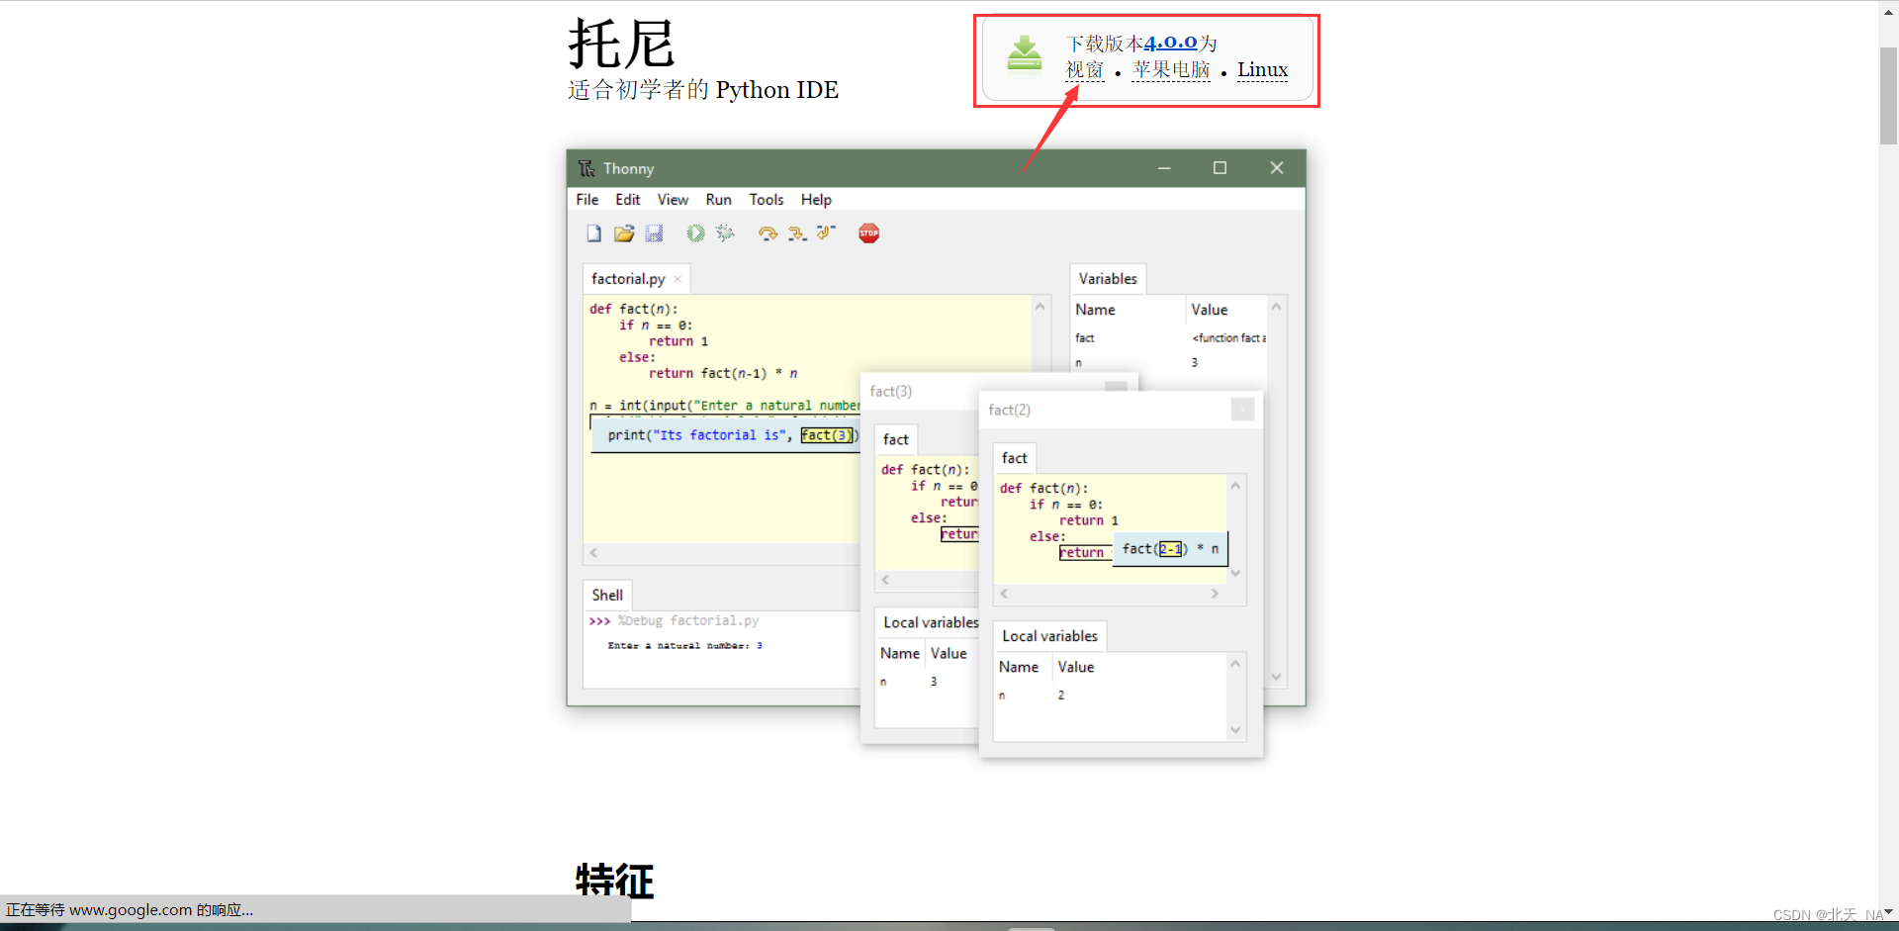This screenshot has width=1899, height=931.
Task: Click the Save floppy icon in Thonny toolbar
Action: pos(654,233)
